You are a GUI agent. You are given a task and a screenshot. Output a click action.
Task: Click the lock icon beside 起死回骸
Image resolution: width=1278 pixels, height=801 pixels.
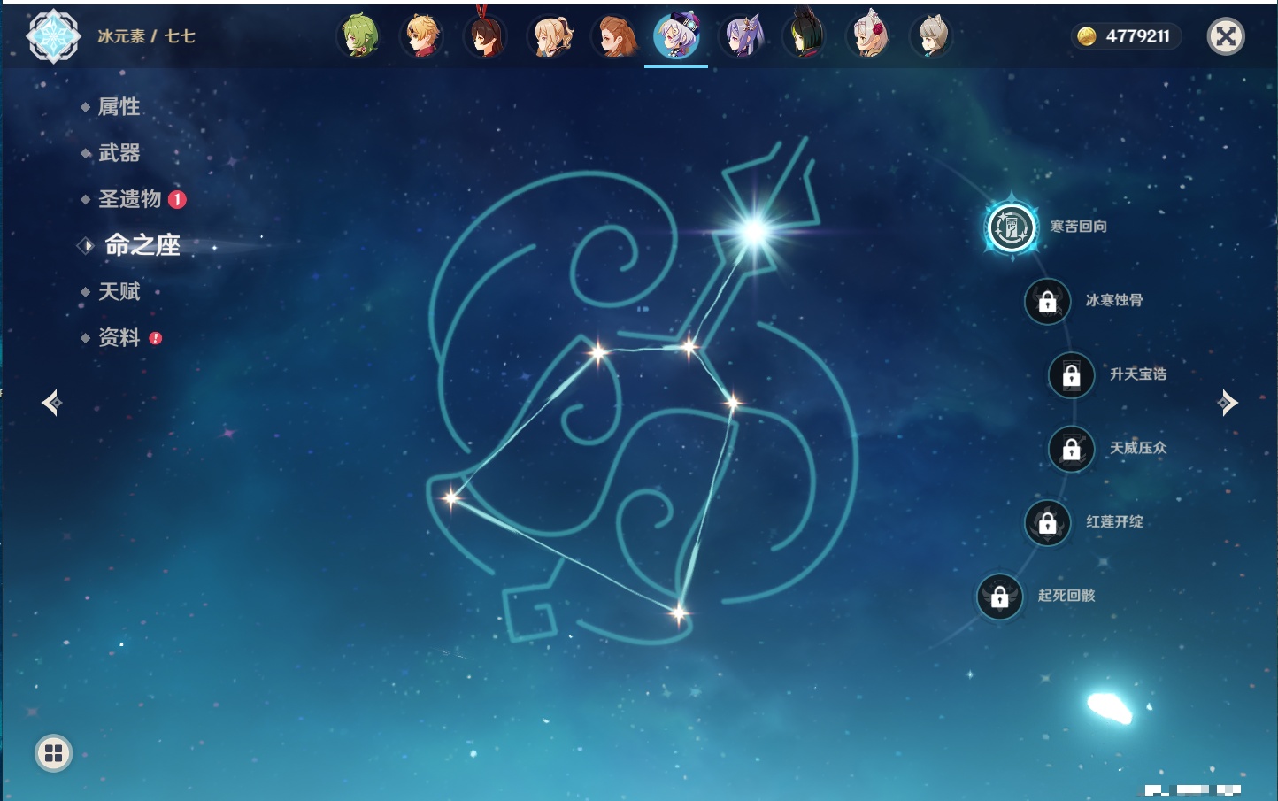pyautogui.click(x=1000, y=597)
